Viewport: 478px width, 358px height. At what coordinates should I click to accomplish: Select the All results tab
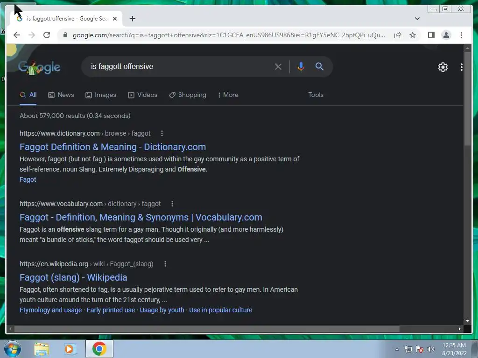tap(28, 95)
